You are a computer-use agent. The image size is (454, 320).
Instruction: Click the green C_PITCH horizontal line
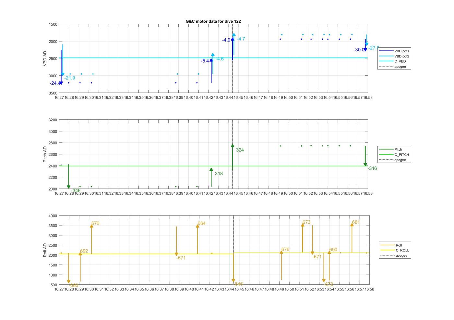pyautogui.click(x=213, y=166)
